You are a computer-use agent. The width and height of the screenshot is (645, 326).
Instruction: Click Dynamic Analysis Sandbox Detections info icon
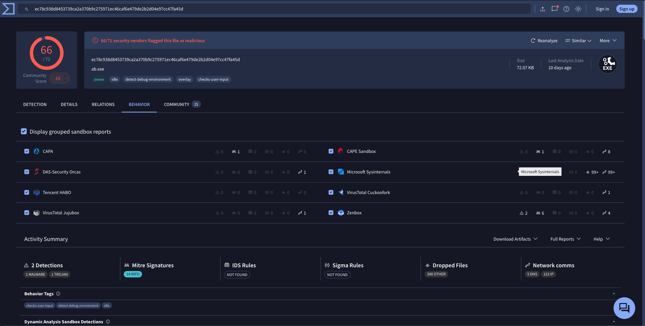[x=108, y=322]
